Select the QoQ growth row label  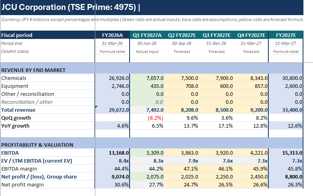coord(47,118)
